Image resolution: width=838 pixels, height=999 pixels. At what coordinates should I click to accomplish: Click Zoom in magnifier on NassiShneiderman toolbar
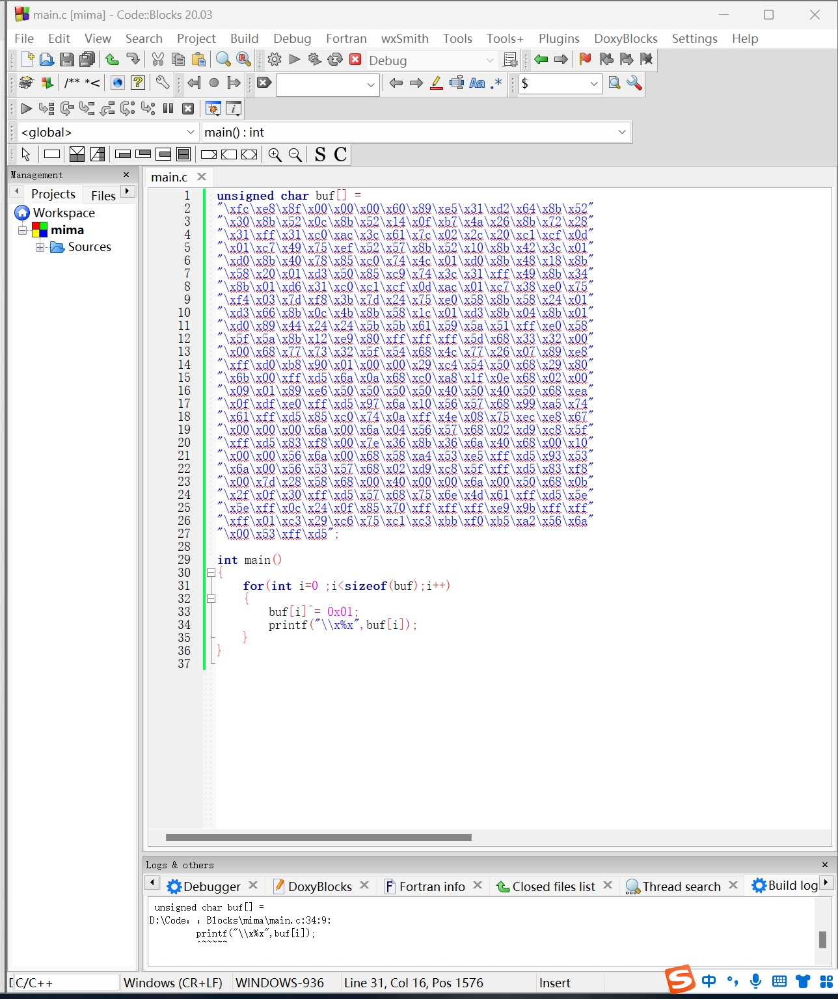(275, 155)
